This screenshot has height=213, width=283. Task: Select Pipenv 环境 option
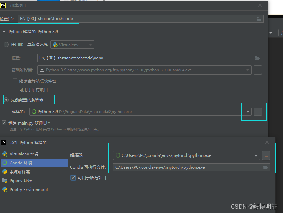click(34, 180)
